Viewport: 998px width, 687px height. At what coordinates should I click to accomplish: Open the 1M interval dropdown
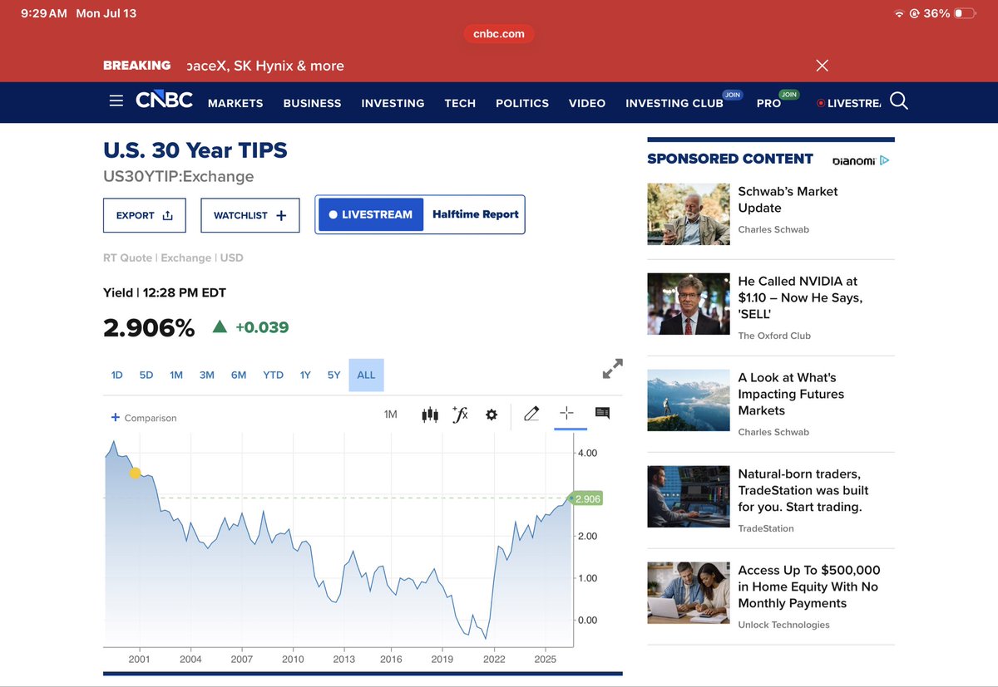point(390,415)
